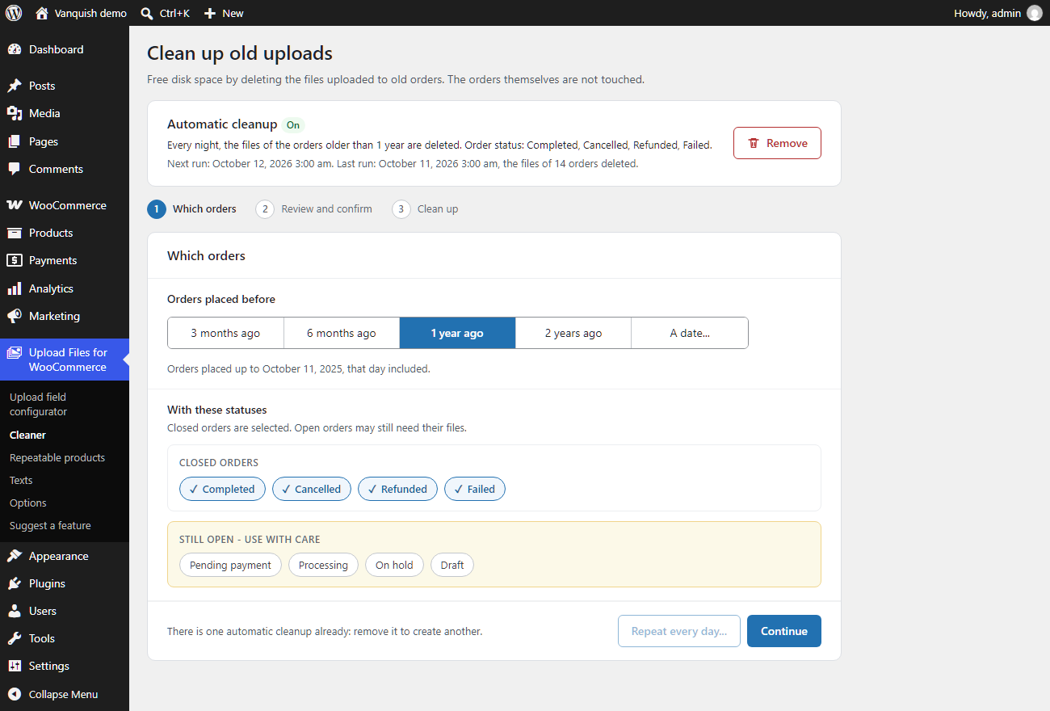This screenshot has width=1050, height=711.
Task: Deselect the Completed status chip
Action: point(222,489)
